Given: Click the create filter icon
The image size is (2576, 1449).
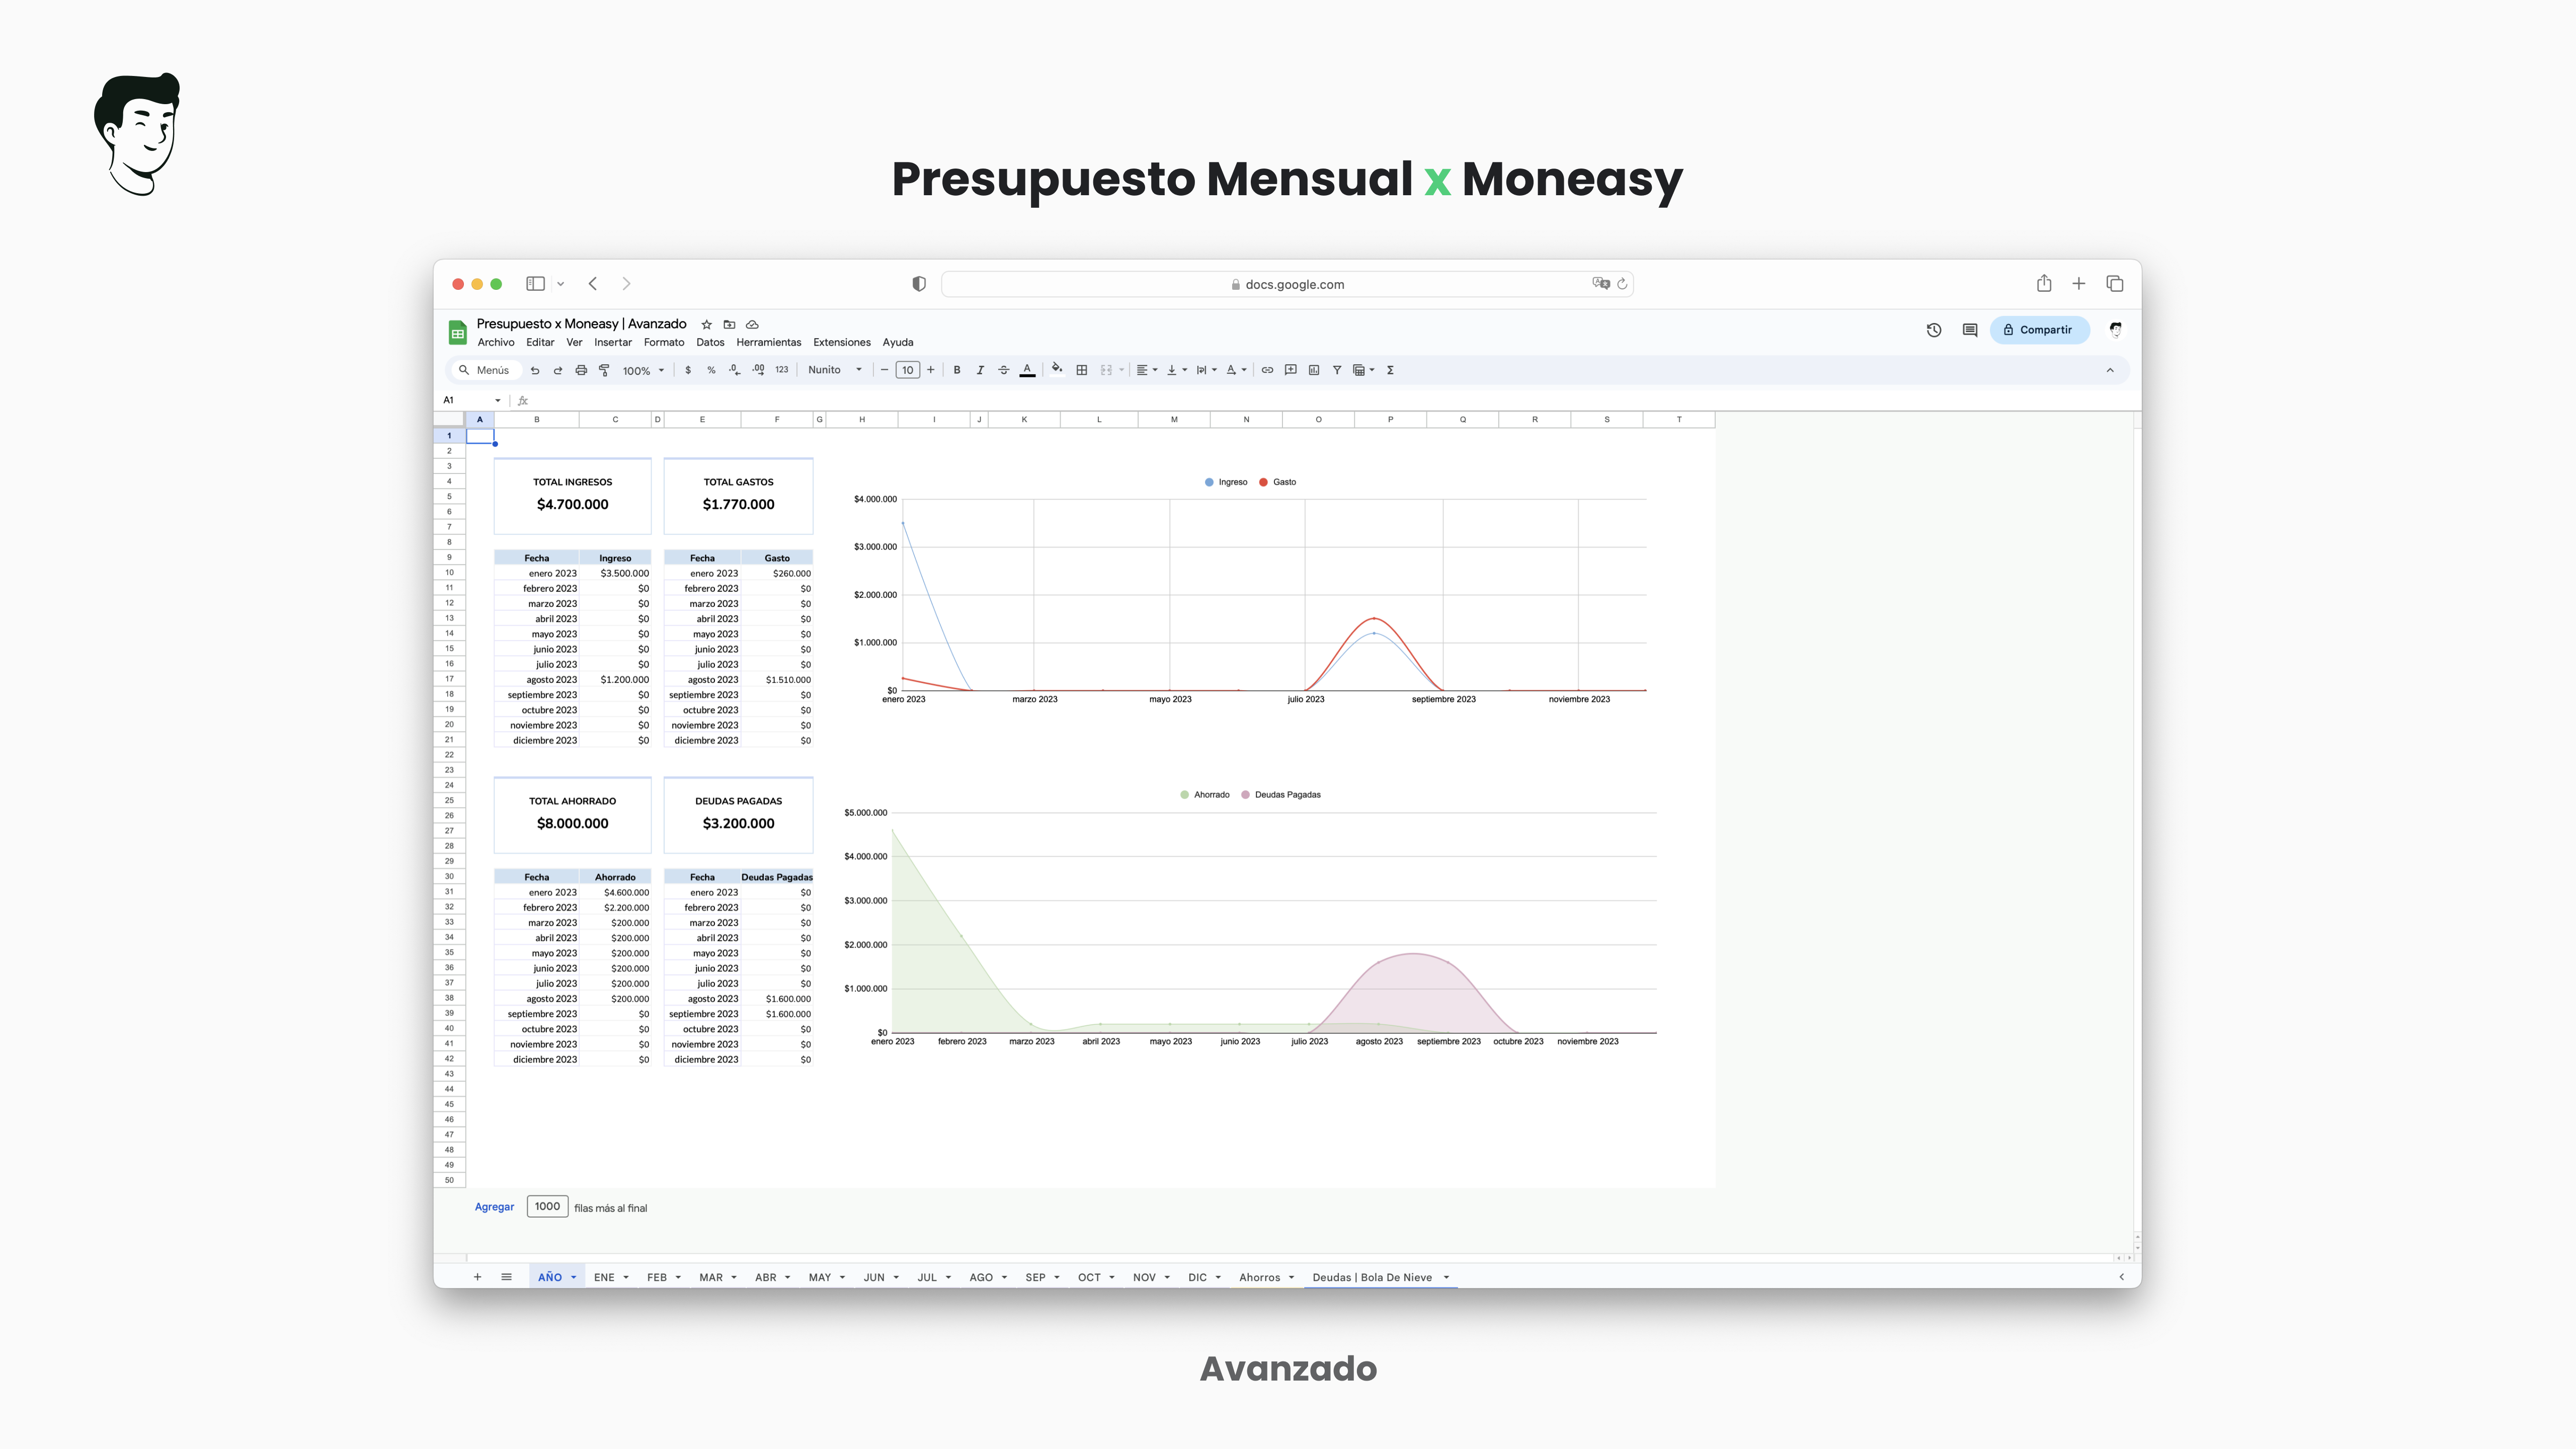Looking at the screenshot, I should tap(1337, 370).
